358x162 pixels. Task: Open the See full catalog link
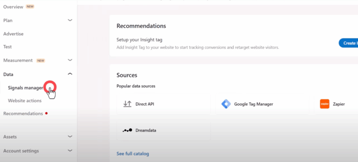coord(133,154)
